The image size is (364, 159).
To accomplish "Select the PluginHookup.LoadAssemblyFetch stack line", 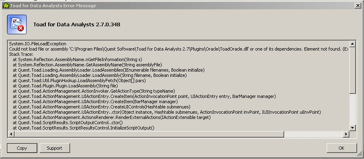I will point(79,81).
